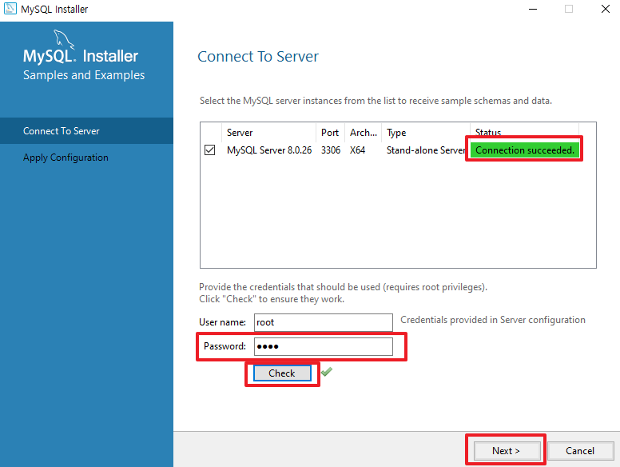Select the MySQL Server 8.0.26 name cell
The image size is (620, 467).
269,150
